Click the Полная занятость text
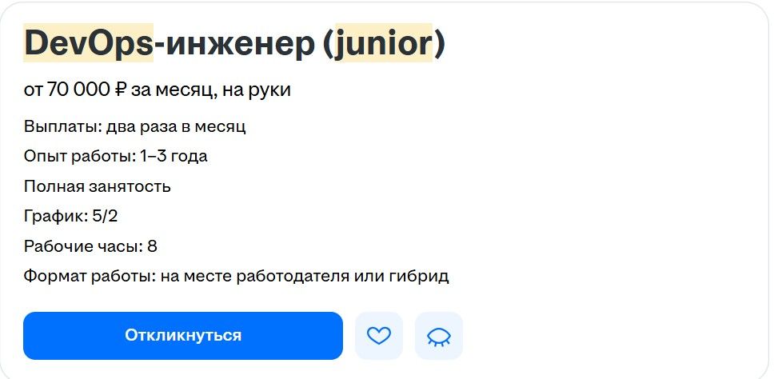 tap(98, 186)
